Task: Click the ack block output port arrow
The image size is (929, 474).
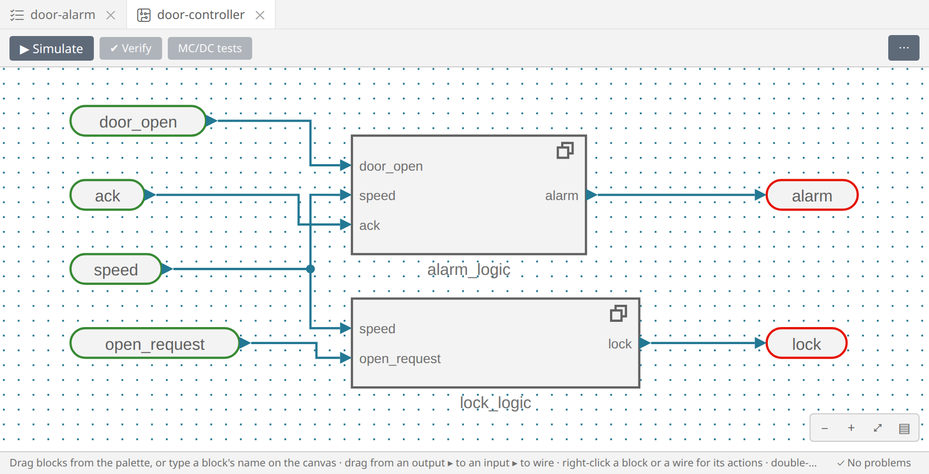Action: click(150, 195)
